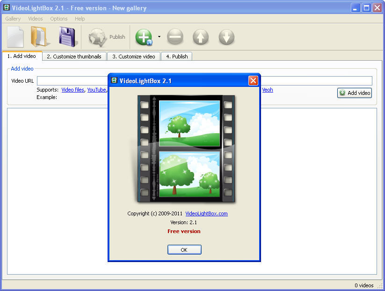The height and width of the screenshot is (291, 385).
Task: Click the New gallery blank page icon
Action: pos(15,37)
